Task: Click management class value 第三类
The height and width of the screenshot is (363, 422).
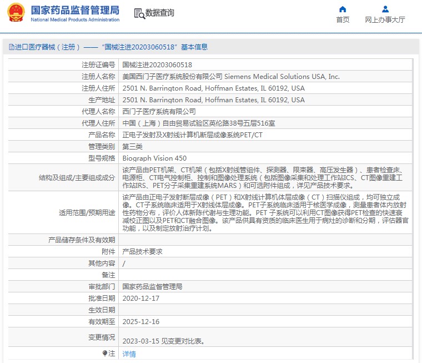Action: pyautogui.click(x=132, y=147)
